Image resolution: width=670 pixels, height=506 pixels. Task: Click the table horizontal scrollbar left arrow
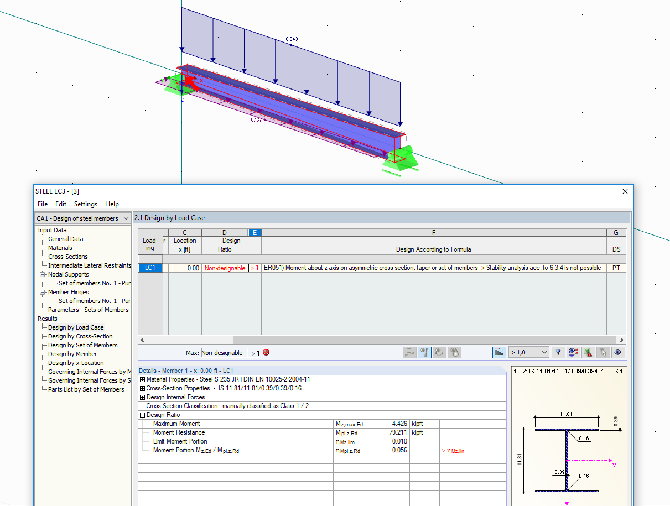tap(143, 340)
